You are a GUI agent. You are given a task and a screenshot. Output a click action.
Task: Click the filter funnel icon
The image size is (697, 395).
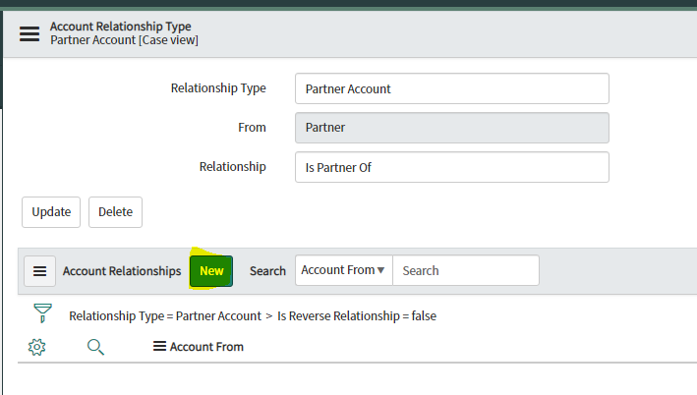(x=42, y=313)
